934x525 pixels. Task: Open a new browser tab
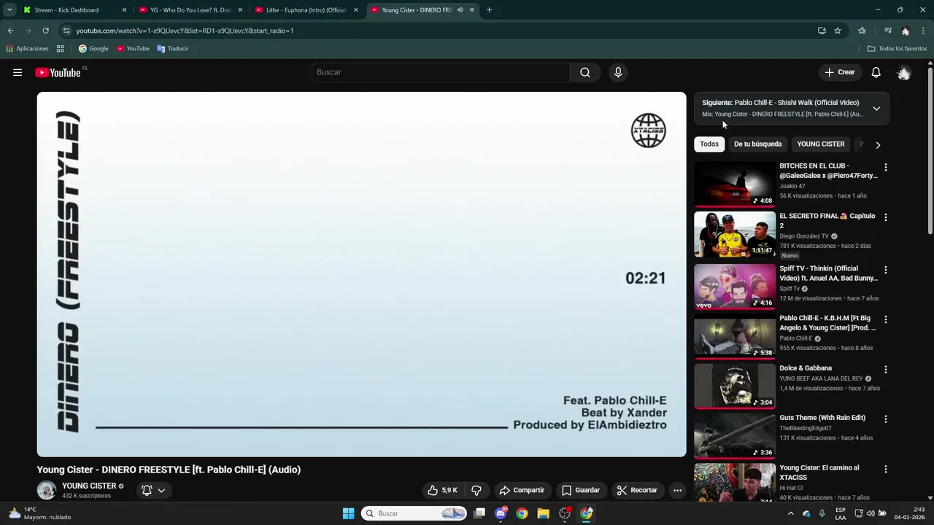(489, 10)
